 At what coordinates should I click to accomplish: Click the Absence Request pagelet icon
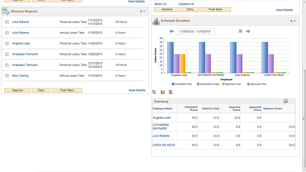[6, 11]
